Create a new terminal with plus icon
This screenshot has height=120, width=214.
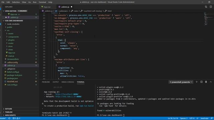[197, 82]
